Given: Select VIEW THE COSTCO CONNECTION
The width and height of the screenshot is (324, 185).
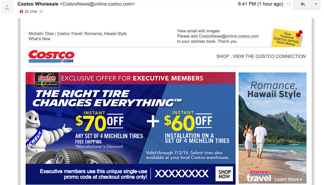Looking at the screenshot, I should pyautogui.click(x=269, y=56).
